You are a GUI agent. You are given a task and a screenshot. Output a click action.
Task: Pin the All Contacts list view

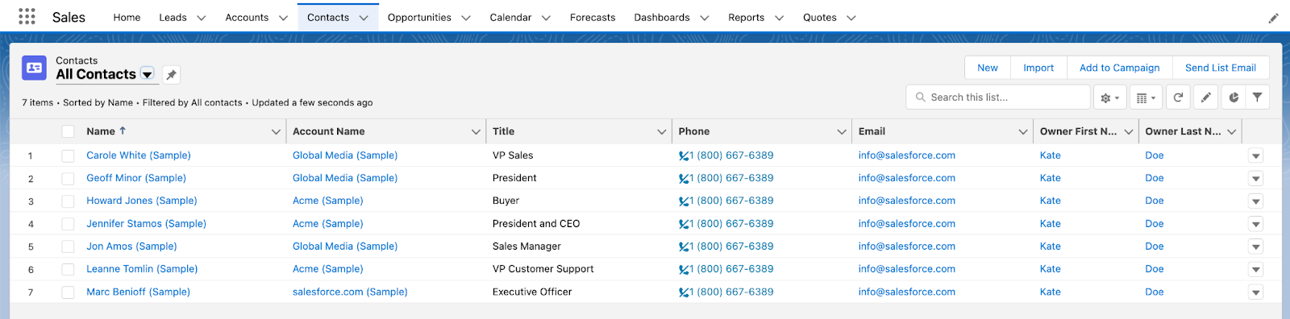(171, 75)
